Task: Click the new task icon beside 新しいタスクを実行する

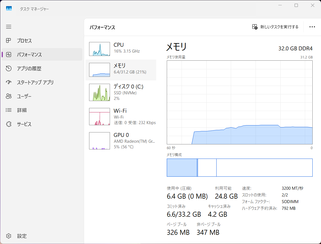Action: click(x=255, y=27)
